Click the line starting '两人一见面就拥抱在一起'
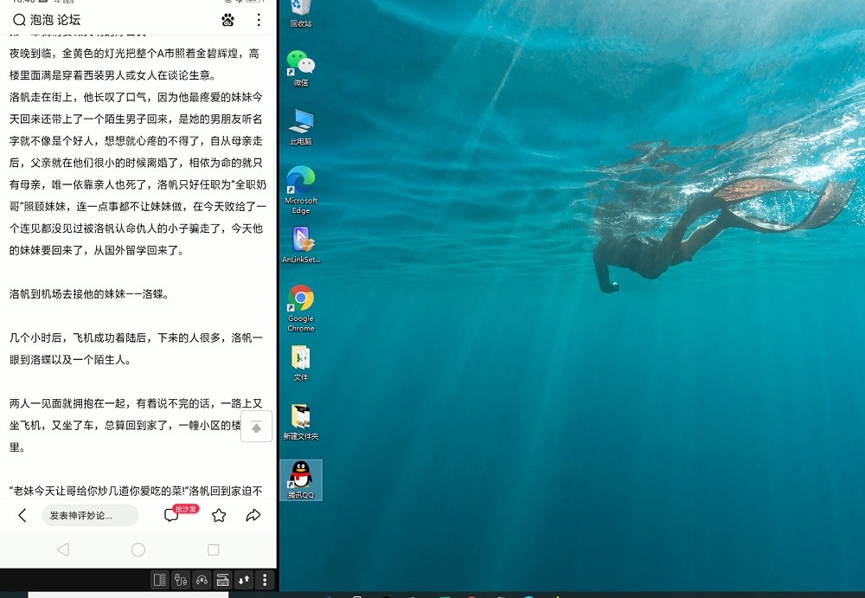 coord(136,403)
